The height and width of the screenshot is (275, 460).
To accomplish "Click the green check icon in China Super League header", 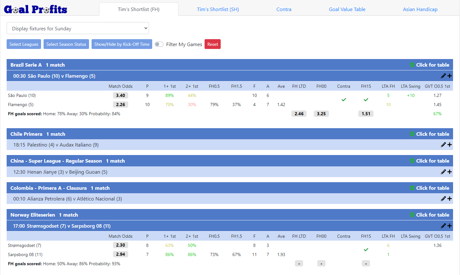I will (x=412, y=161).
